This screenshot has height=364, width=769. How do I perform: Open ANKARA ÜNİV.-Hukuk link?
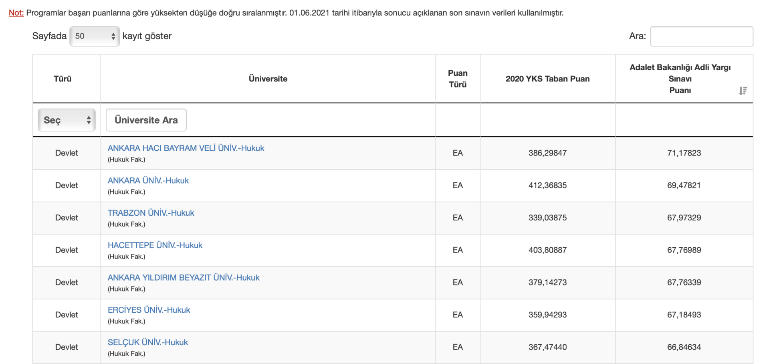click(x=148, y=181)
